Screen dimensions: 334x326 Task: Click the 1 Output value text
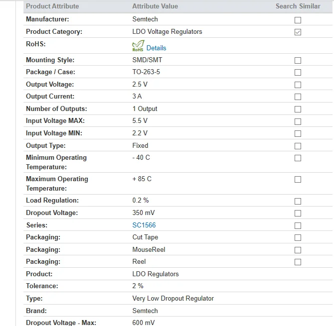tap(145, 109)
